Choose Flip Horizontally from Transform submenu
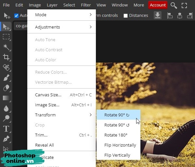The height and width of the screenshot is (167, 195). 120,145
